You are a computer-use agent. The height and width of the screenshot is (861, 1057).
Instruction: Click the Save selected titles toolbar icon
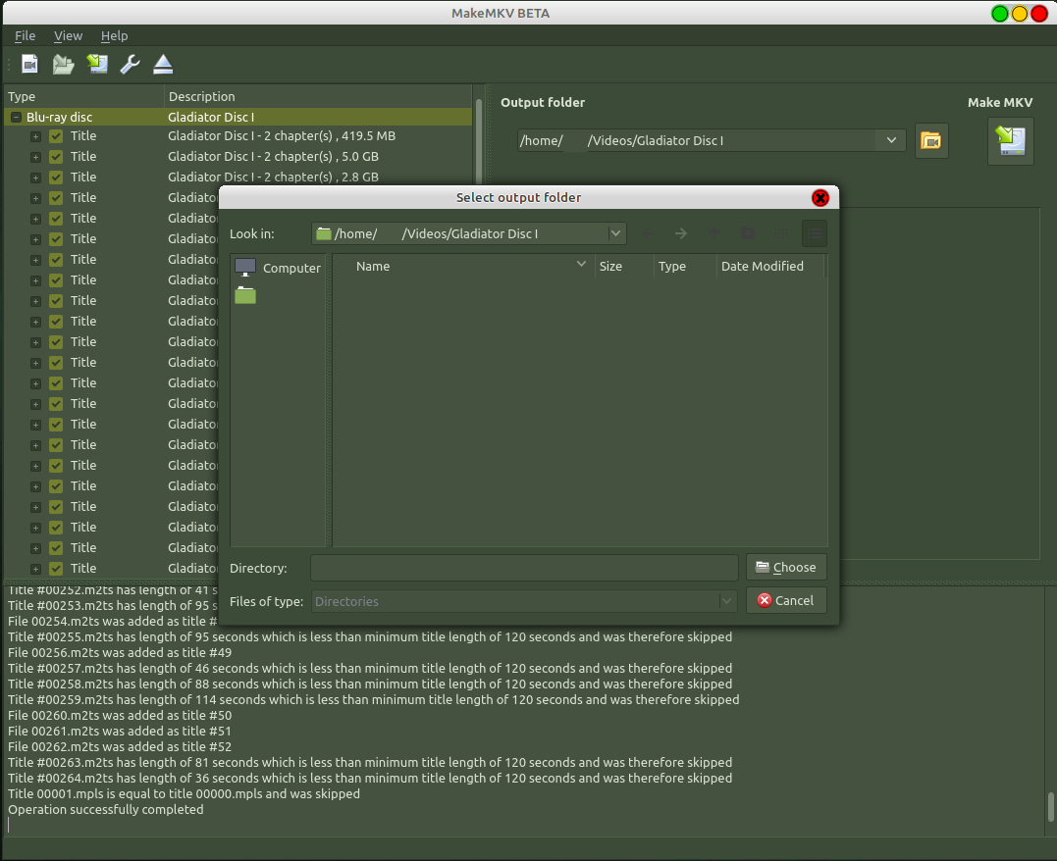pyautogui.click(x=97, y=64)
